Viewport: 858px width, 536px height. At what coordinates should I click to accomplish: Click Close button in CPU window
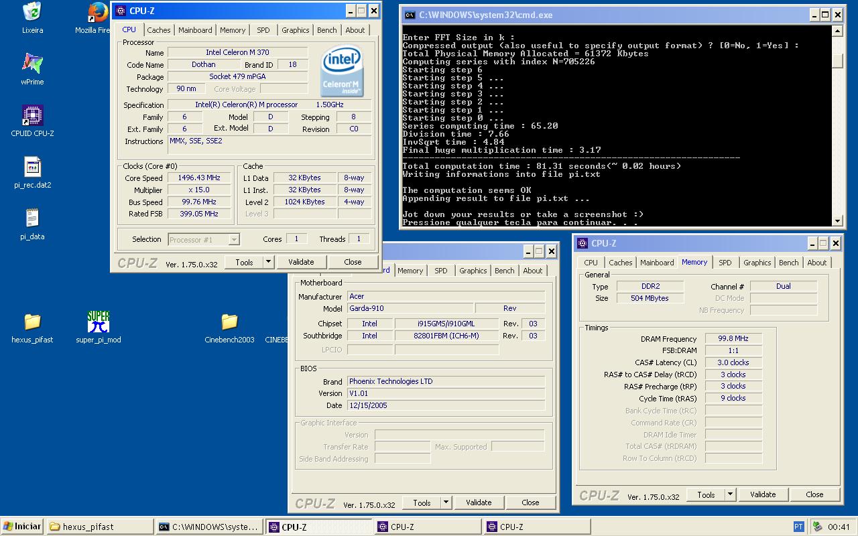[353, 262]
